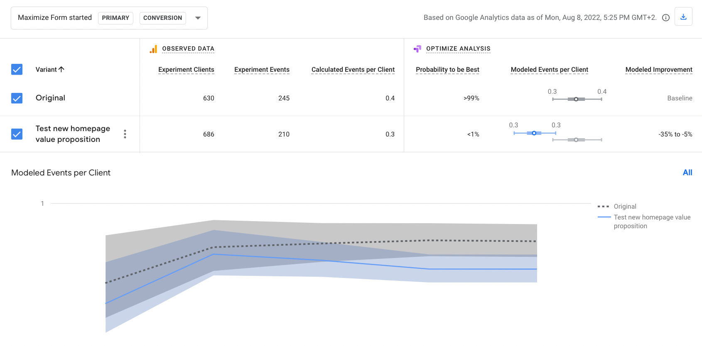Click the OBSERVED DATA header label

(188, 49)
